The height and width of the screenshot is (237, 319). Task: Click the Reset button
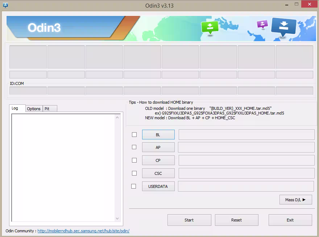click(236, 220)
